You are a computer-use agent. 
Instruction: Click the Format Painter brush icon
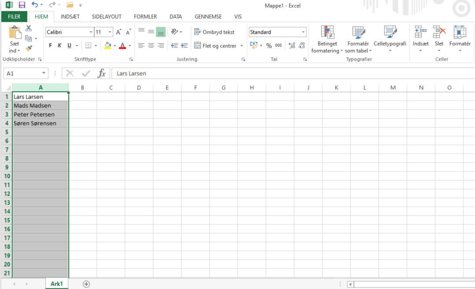[x=29, y=49]
